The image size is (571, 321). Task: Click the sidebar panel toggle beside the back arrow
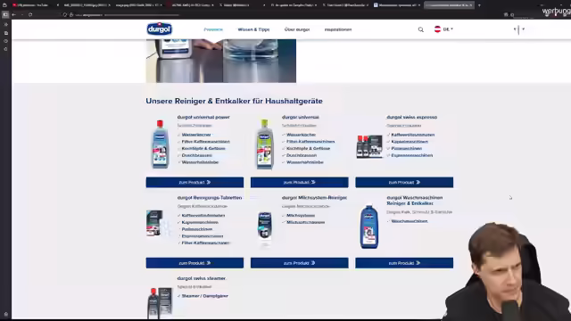[5, 14]
